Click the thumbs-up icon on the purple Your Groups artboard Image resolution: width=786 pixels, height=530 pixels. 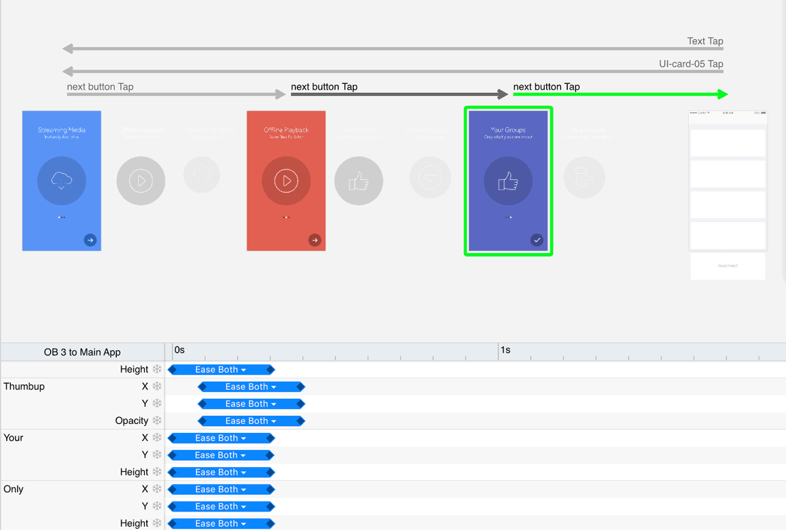coord(508,181)
